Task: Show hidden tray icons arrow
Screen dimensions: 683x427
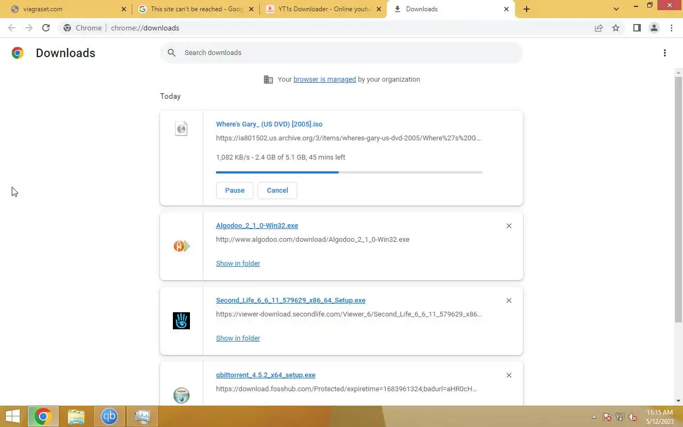Action: pos(594,417)
